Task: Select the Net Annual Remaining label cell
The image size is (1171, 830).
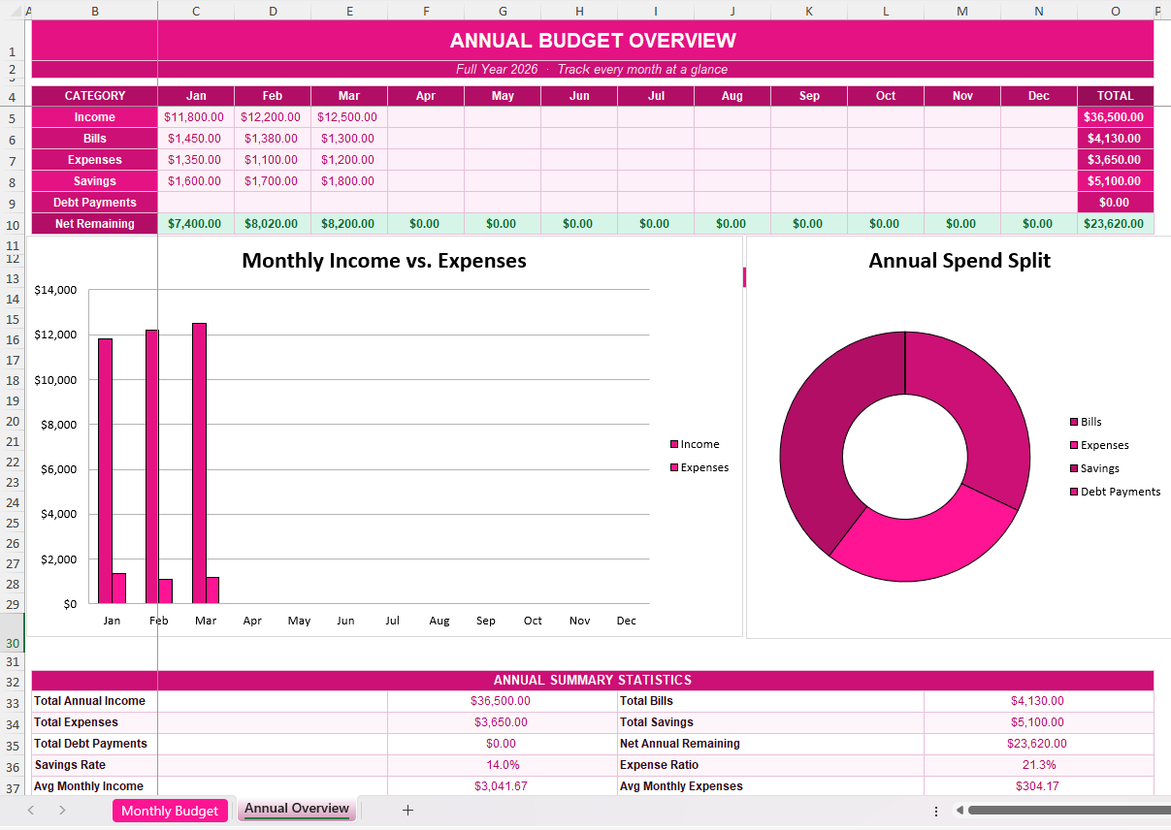Action: tap(770, 744)
